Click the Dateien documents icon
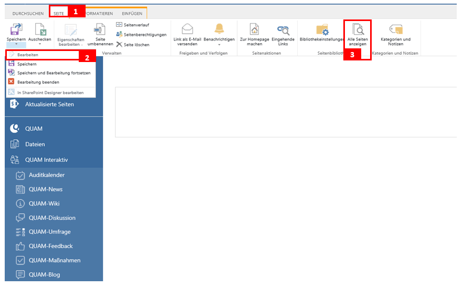 15,144
